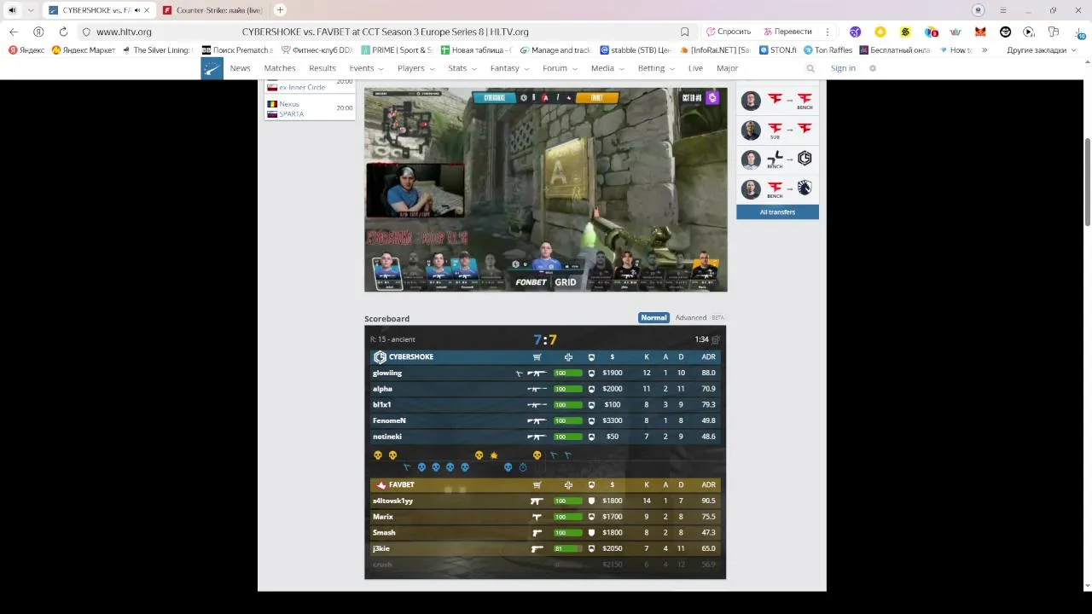Open HLTV site search magnifier icon
This screenshot has width=1092, height=614.
coord(810,68)
